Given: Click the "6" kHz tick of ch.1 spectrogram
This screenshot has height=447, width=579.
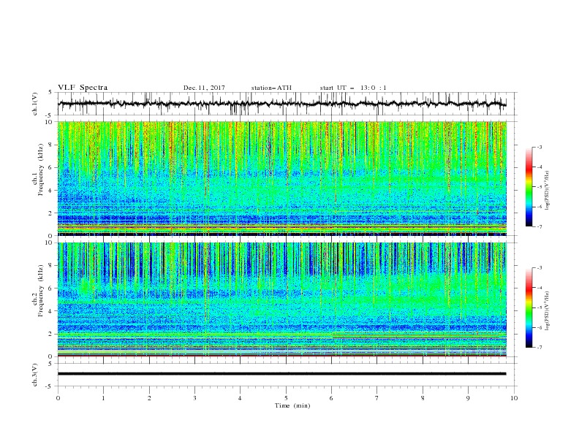Looking at the screenshot, I should click(52, 167).
